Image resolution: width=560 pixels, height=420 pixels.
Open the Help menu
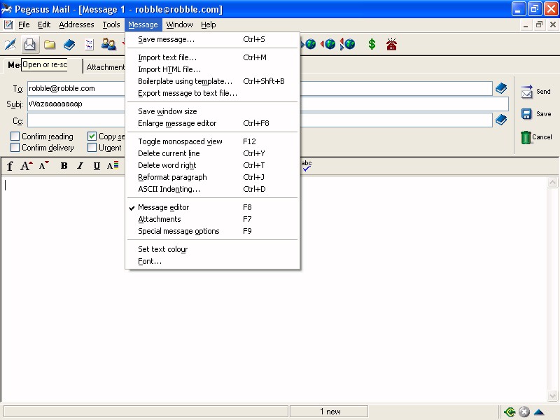coord(208,24)
